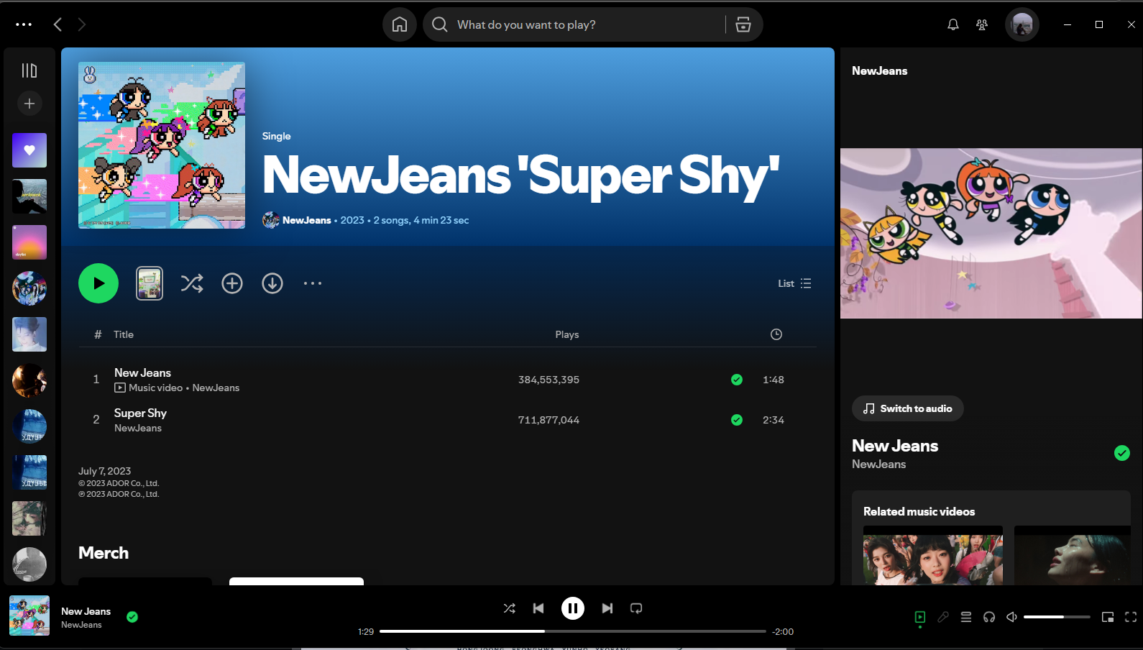Open the NewJeans artist link under title

306,220
